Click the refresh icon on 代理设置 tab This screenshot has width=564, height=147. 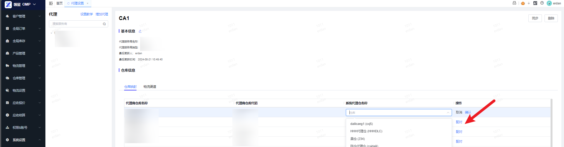(x=68, y=3)
